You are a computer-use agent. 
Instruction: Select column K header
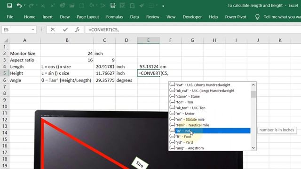(x=280, y=40)
